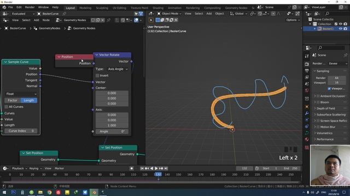
Task: Select the Factor mode in Sample Curve
Action: (x=13, y=100)
